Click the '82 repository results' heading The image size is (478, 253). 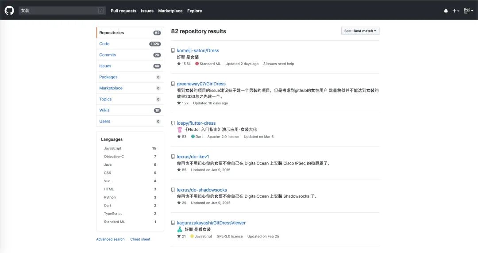tap(198, 31)
